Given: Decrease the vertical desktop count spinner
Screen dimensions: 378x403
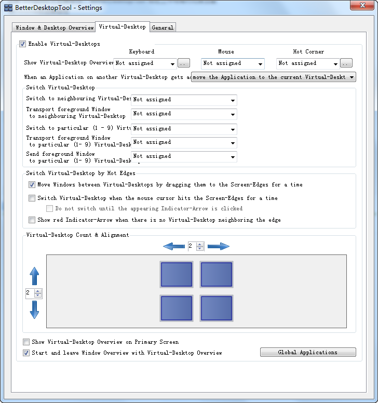Looking at the screenshot, I should (38, 295).
